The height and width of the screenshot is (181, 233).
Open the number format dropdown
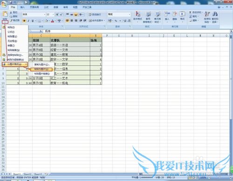coord(130,14)
